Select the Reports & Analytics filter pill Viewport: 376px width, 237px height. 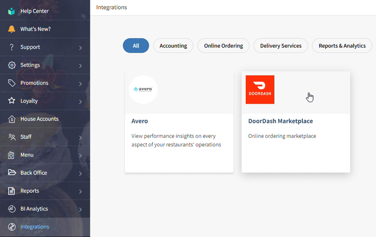click(x=342, y=45)
